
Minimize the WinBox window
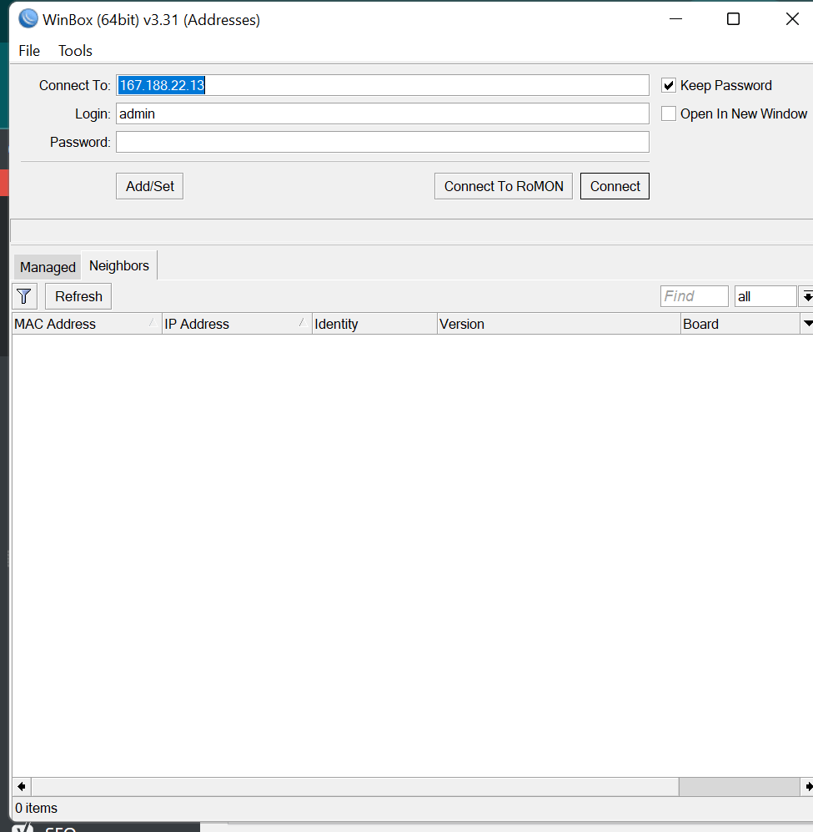tap(675, 19)
